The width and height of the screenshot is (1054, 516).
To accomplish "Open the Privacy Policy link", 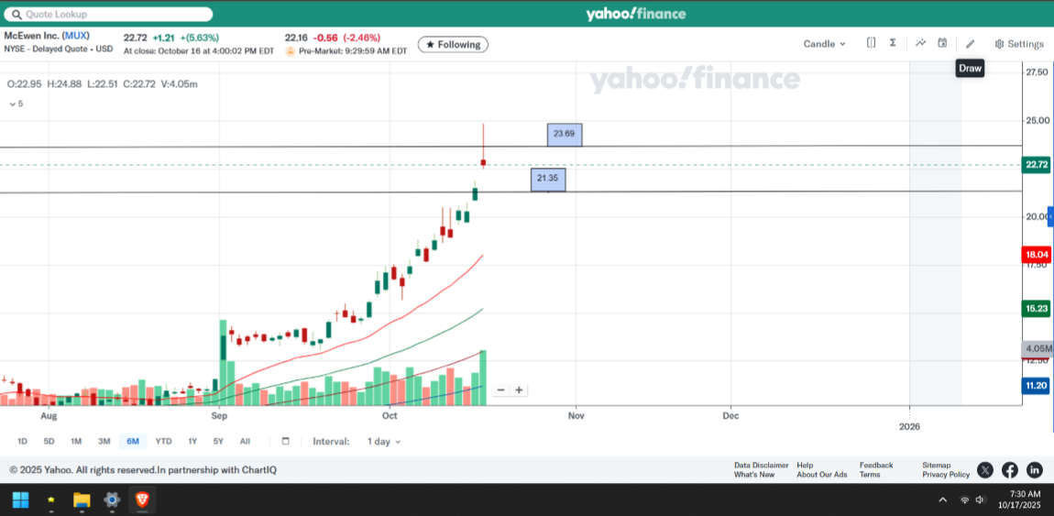I will [946, 475].
